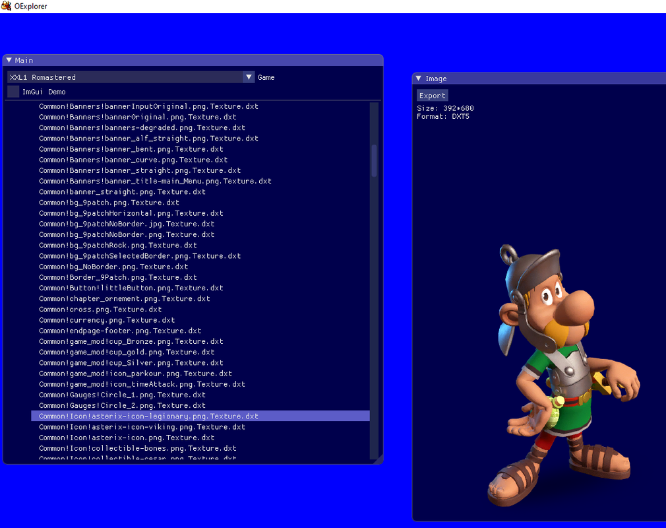Select Common!endpage-footer.png.Texture.dxt

(200, 330)
